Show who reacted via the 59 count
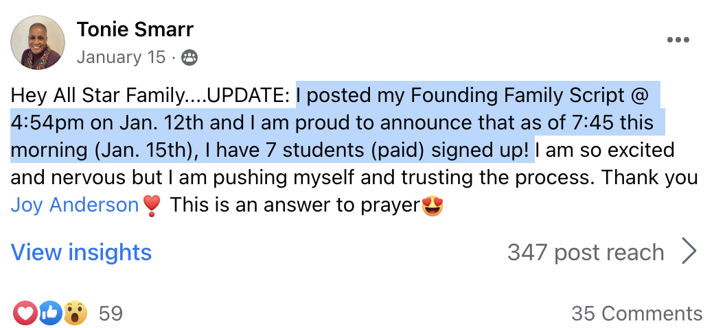714x328 pixels. (x=111, y=314)
